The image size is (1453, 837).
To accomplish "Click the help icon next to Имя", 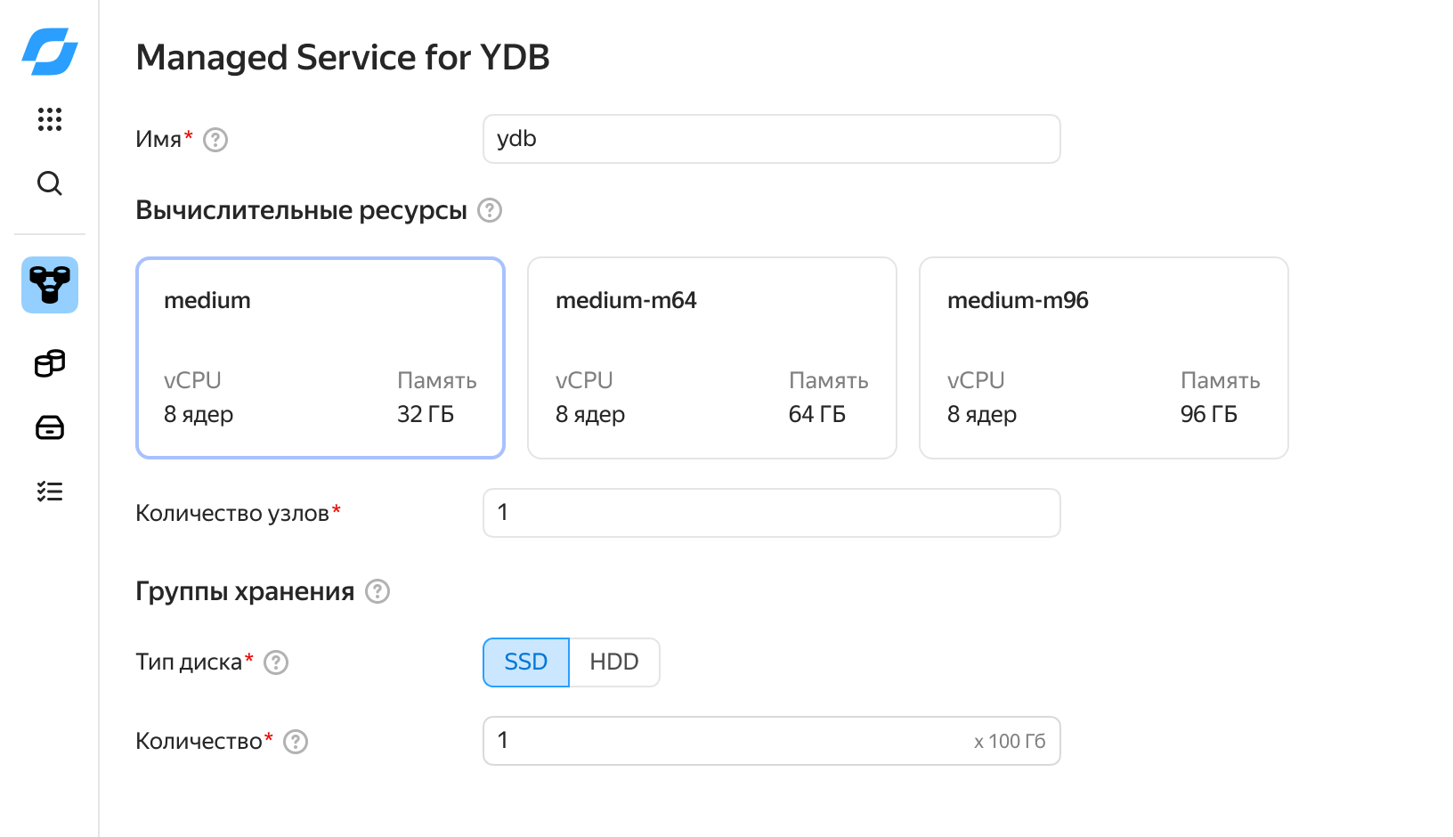I will (x=214, y=139).
